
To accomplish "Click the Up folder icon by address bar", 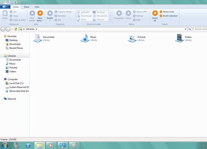I will point(16,29).
